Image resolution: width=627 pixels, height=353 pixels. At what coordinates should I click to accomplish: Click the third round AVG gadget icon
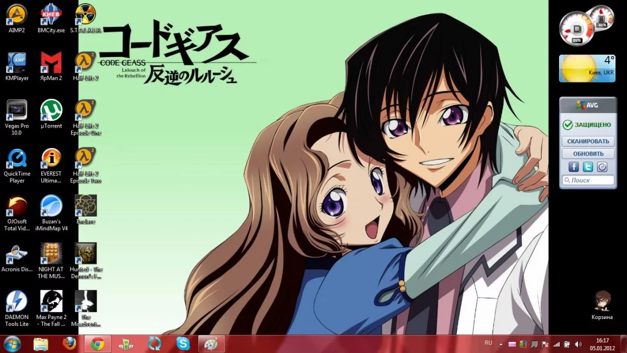coord(602,167)
